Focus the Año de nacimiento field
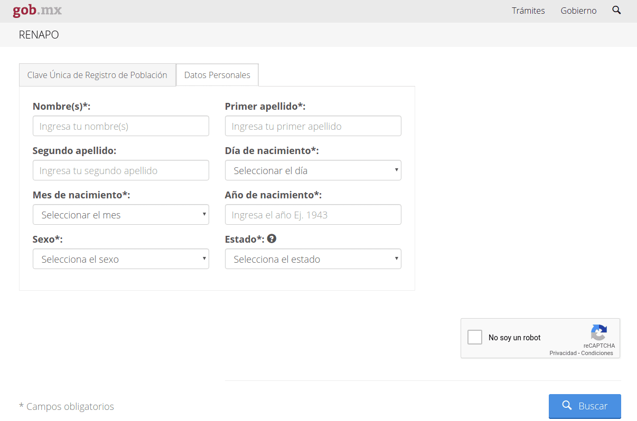This screenshot has height=421, width=637. tap(313, 215)
